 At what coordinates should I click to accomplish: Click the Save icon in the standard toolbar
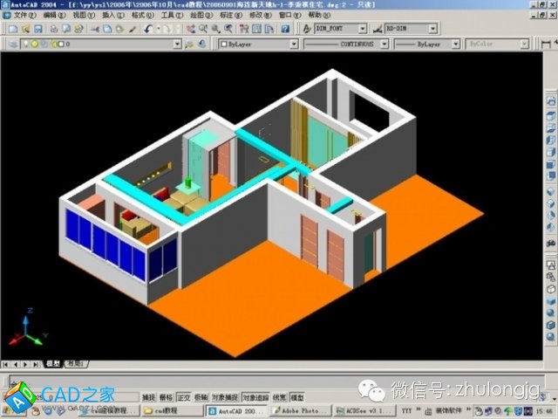(x=38, y=29)
